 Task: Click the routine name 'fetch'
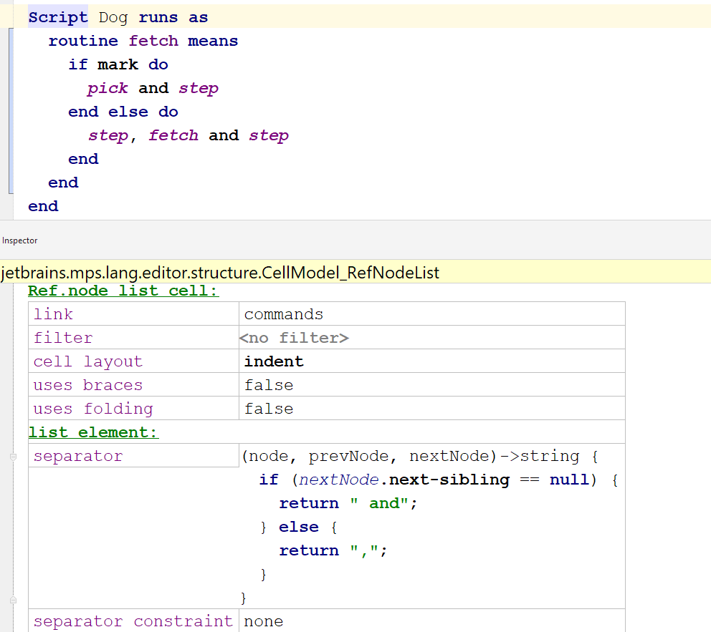click(x=153, y=41)
